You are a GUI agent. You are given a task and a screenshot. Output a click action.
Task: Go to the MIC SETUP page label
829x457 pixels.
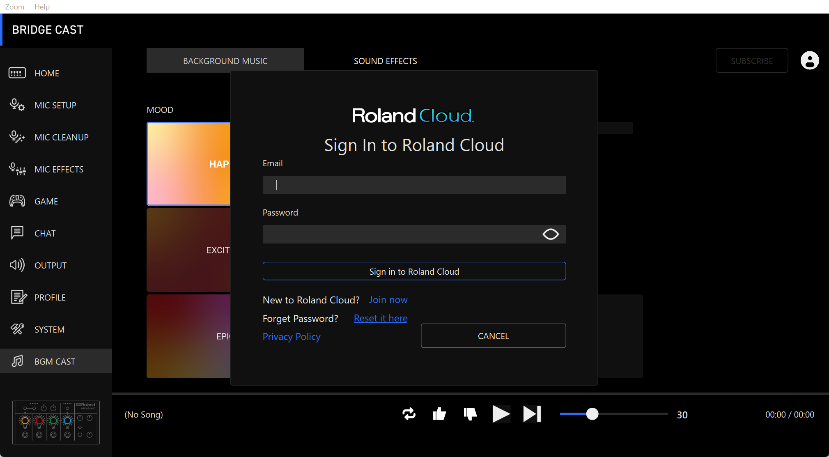(x=55, y=105)
